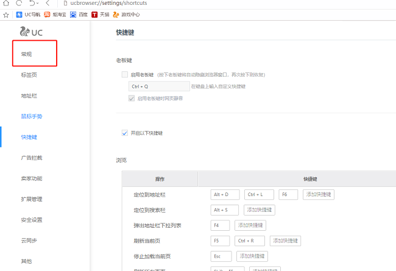This screenshot has width=396, height=271.
Task: Click the Ctrl + Q boss key field
Action: (159, 86)
